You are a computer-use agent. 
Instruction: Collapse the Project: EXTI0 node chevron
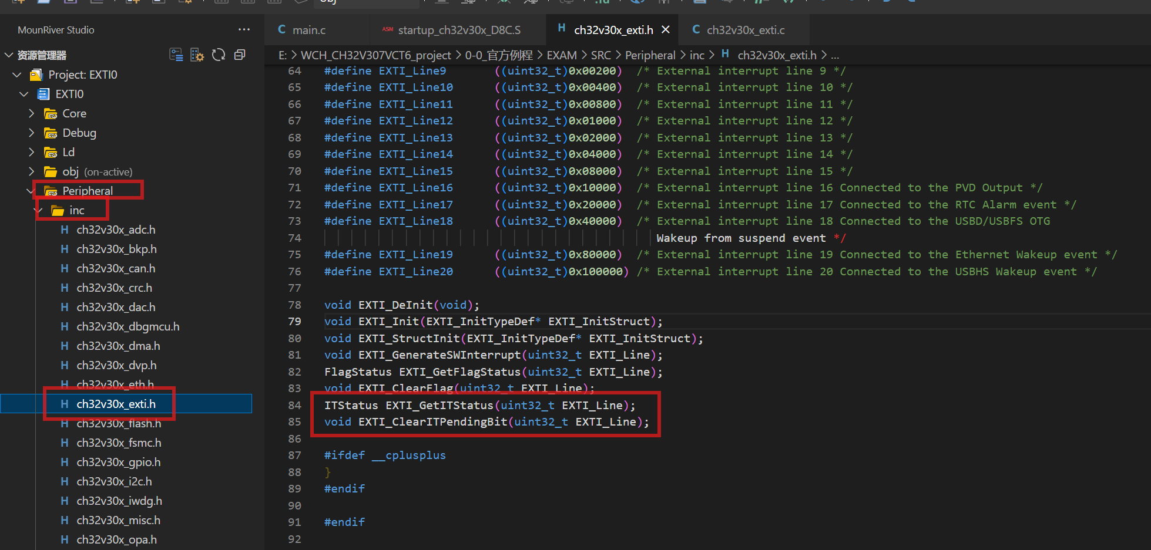click(16, 75)
